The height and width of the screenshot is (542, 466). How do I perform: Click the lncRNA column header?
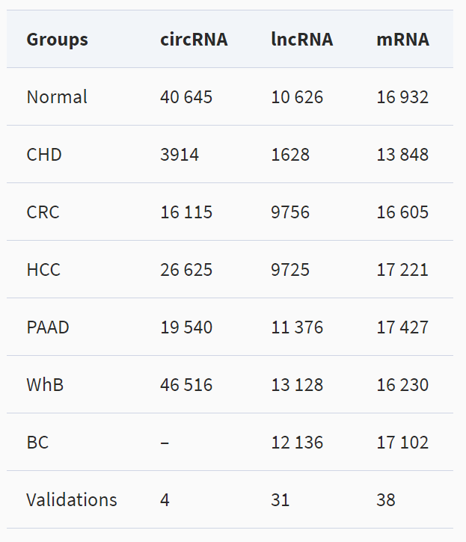click(301, 40)
